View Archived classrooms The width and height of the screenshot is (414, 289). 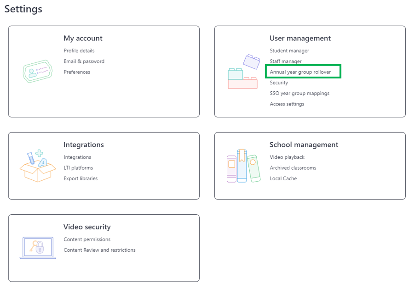pyautogui.click(x=293, y=167)
